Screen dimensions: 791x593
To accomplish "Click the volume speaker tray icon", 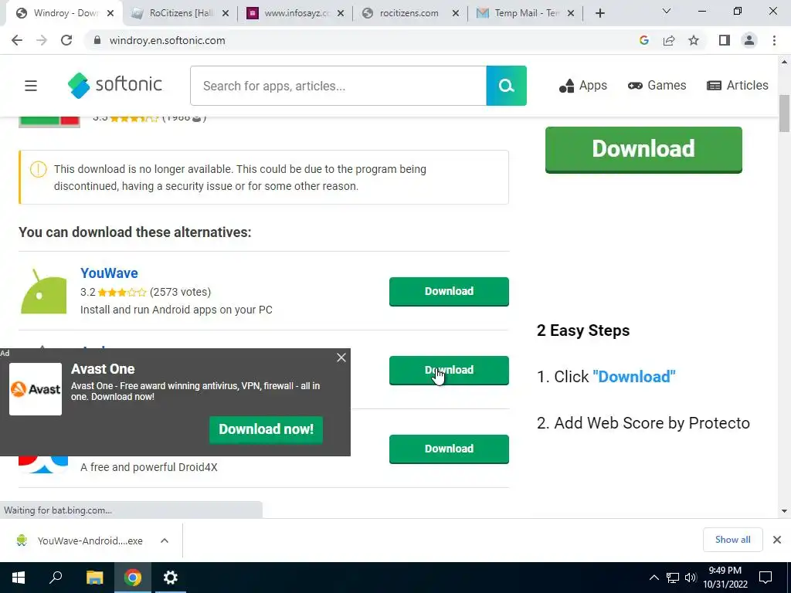I will point(691,578).
